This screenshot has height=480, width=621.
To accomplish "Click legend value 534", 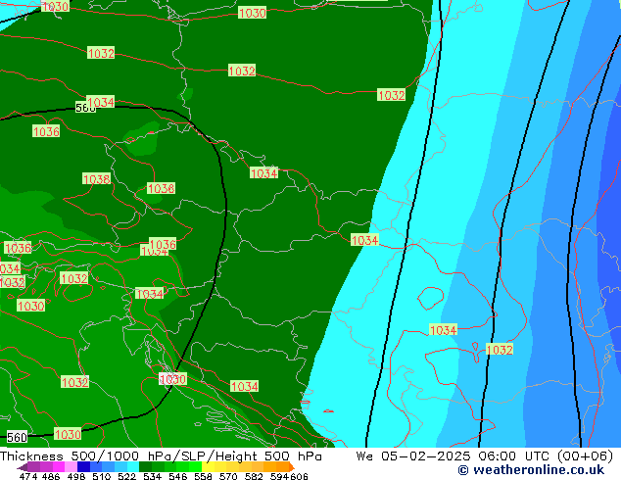I will point(152,476).
